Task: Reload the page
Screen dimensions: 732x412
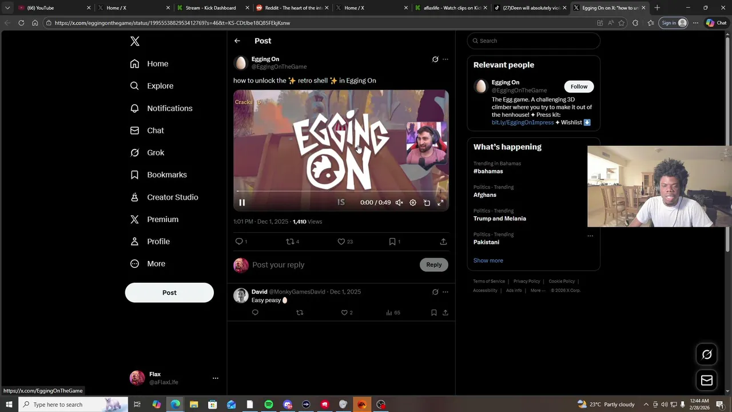Action: click(21, 23)
